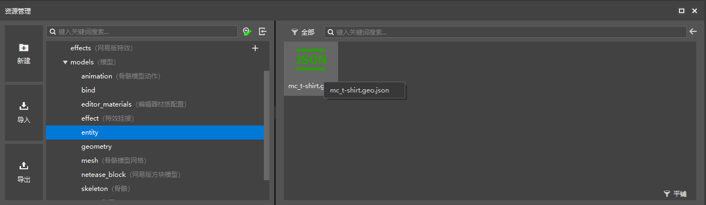Open the 平铺 view mode dropdown
Image resolution: width=706 pixels, height=205 pixels.
point(675,194)
